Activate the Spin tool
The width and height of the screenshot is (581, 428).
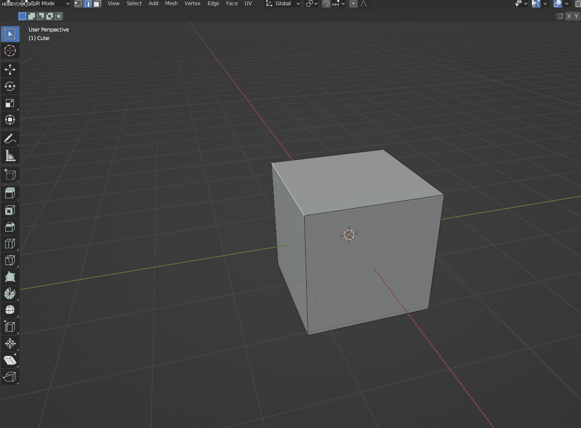point(10,294)
